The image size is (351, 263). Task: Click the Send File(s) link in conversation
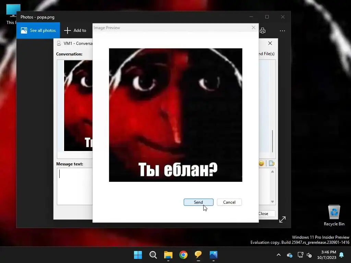click(266, 54)
